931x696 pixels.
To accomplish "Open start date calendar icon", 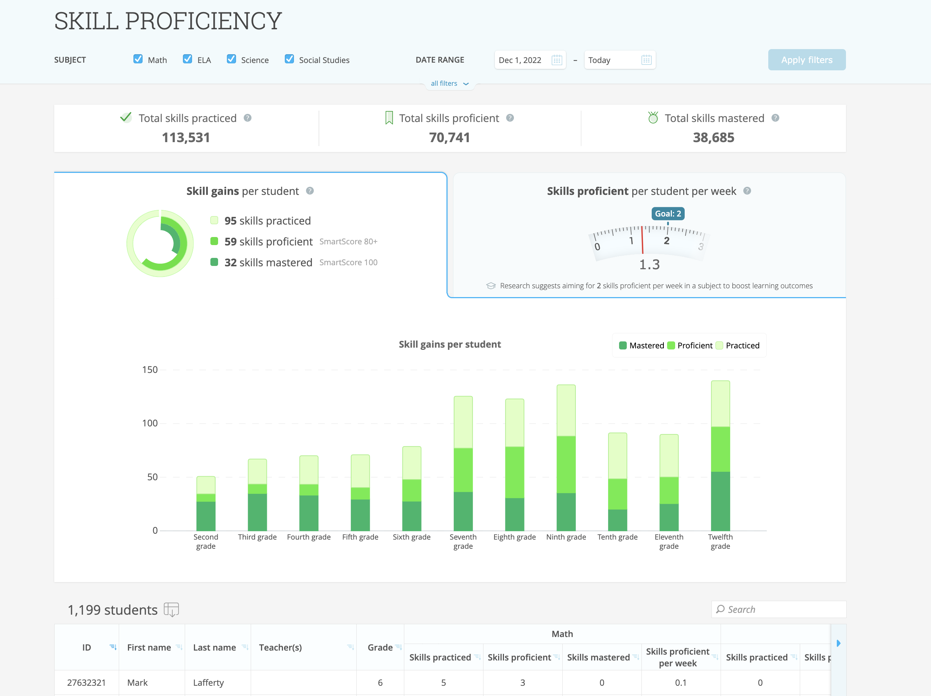I will point(556,60).
